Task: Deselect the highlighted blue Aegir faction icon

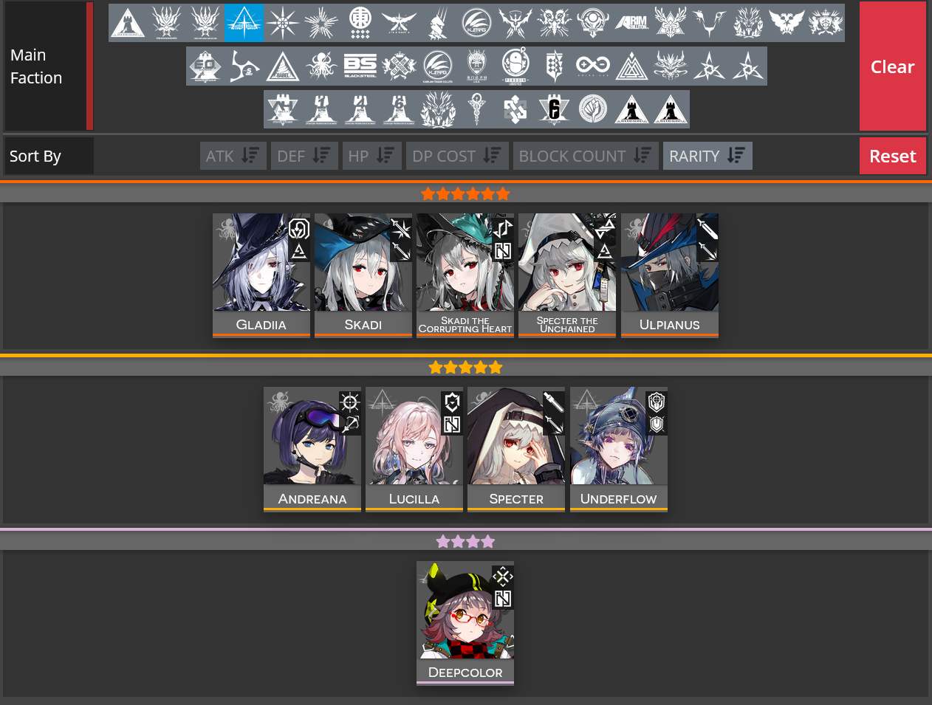Action: (x=244, y=23)
